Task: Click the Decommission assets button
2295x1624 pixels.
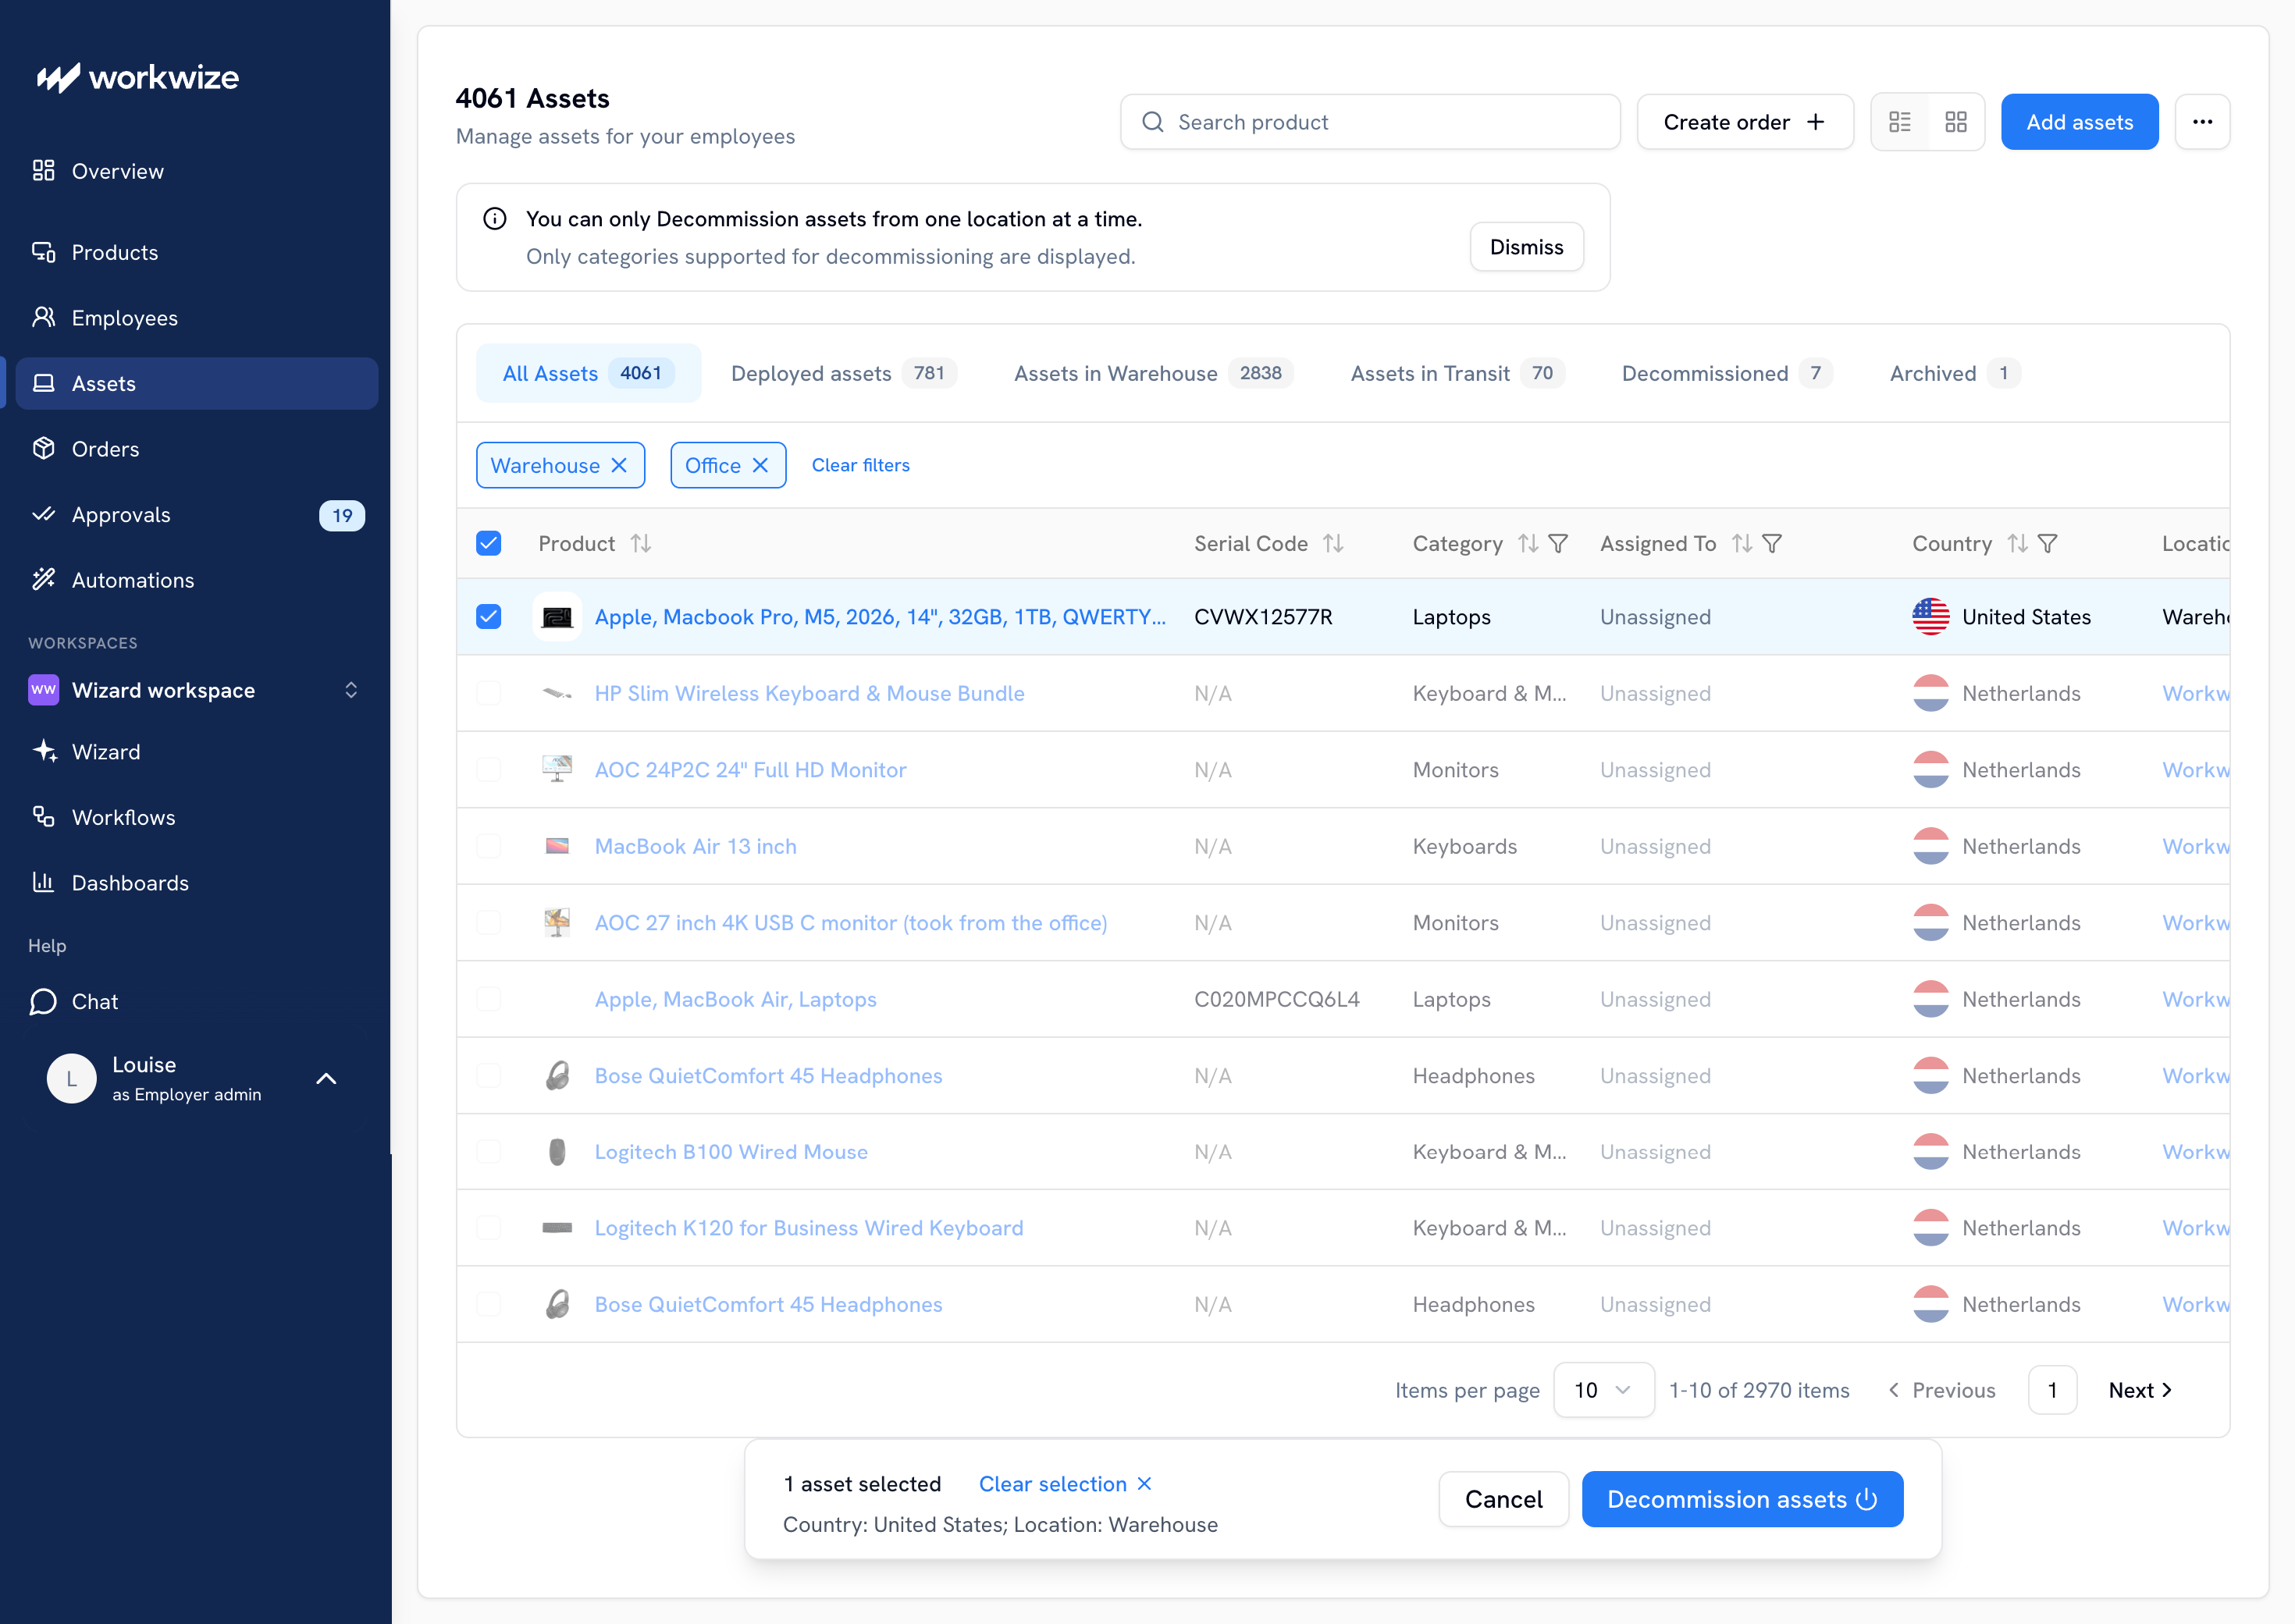Action: [x=1742, y=1499]
